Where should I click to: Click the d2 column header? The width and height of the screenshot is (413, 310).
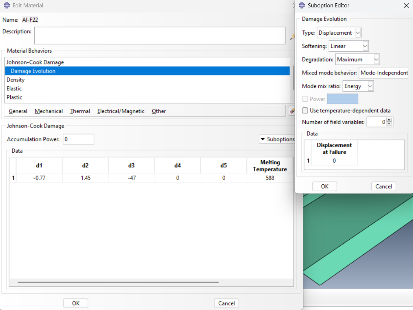point(86,166)
